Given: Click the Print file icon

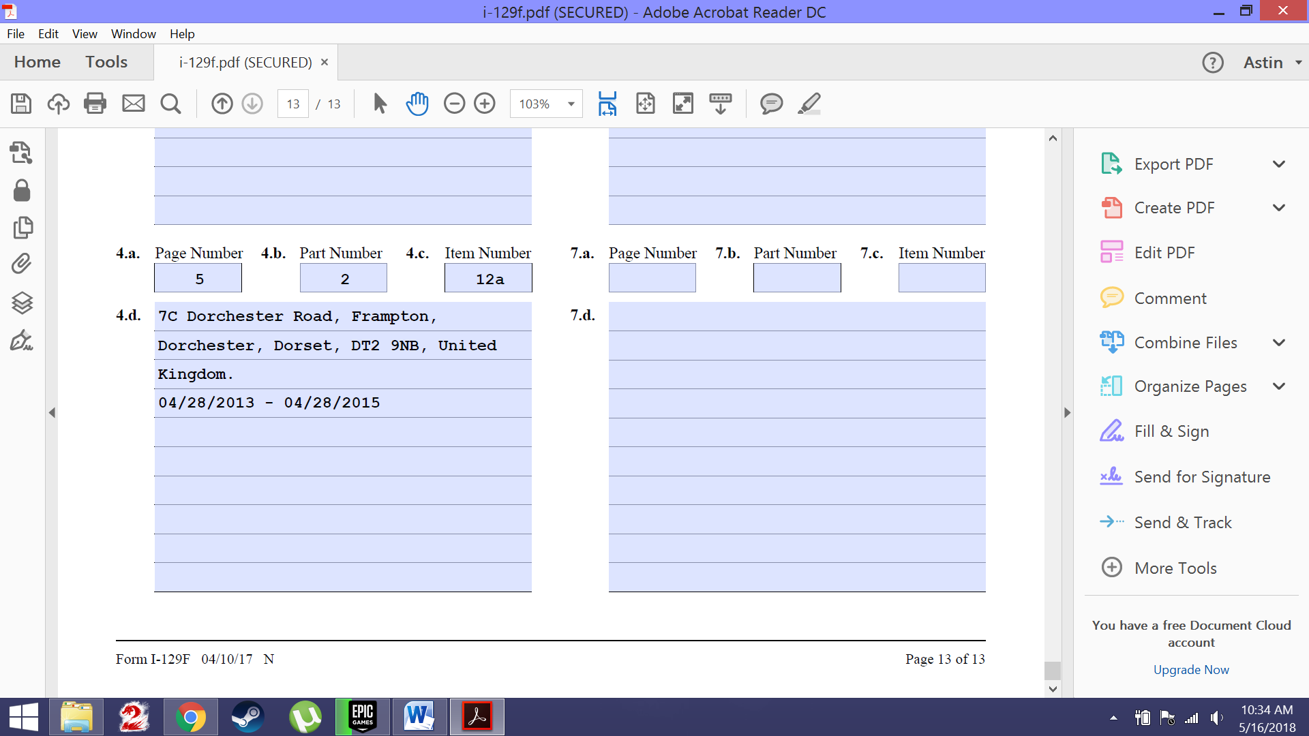Looking at the screenshot, I should coord(95,104).
